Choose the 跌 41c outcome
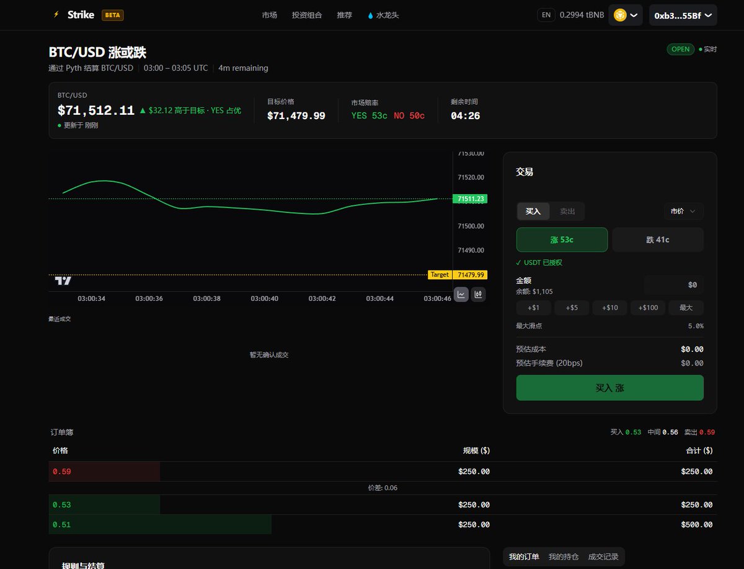The height and width of the screenshot is (569, 744). click(x=658, y=240)
